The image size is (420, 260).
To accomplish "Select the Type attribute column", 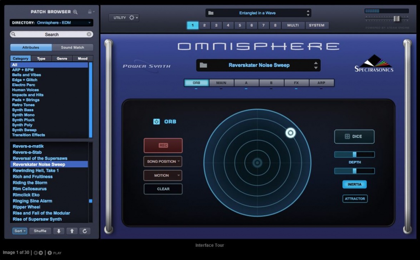I will click(41, 58).
